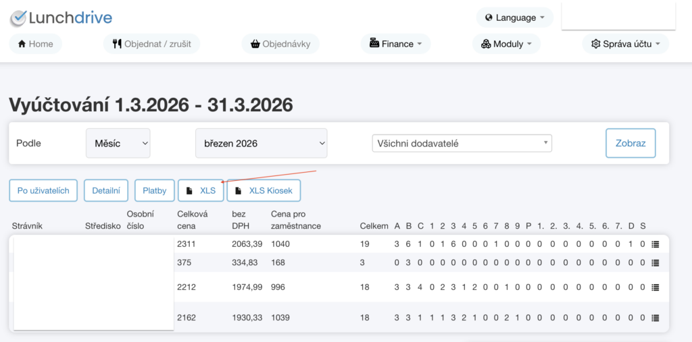Screen dimensions: 692x342
Task: Click list icon in row with 2212
Action: click(x=654, y=287)
